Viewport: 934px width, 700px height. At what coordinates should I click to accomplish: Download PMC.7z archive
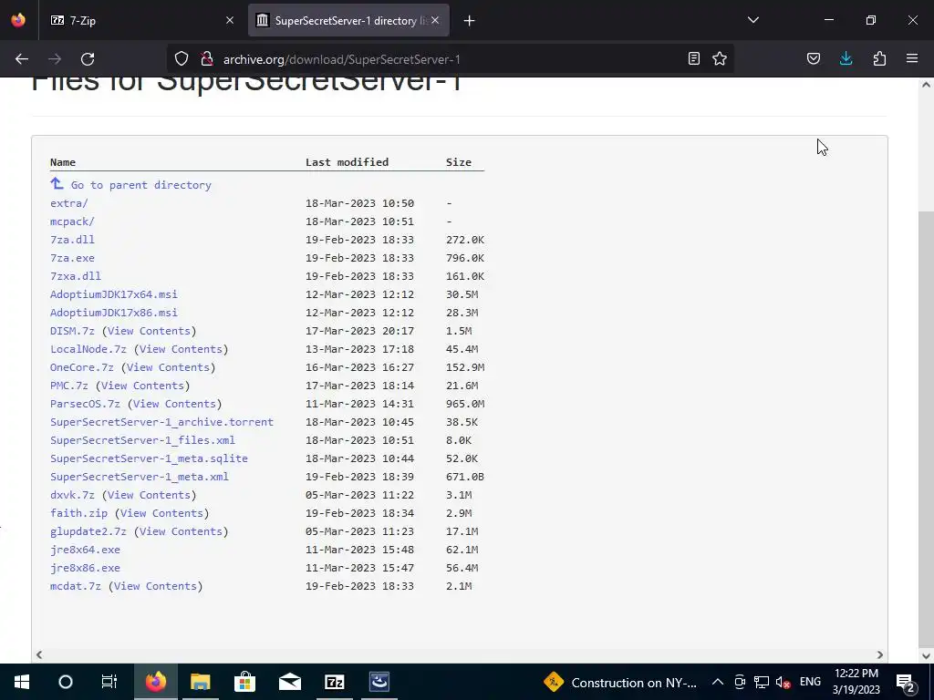[68, 386]
